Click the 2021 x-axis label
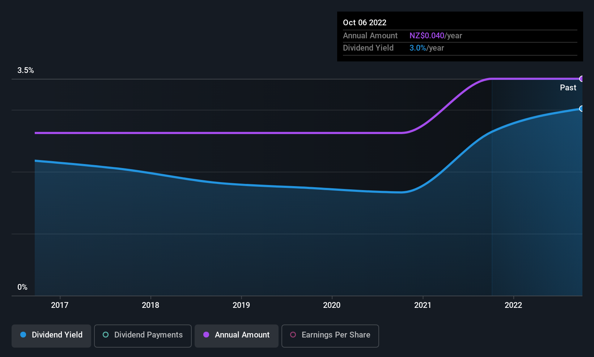Image resolution: width=594 pixels, height=357 pixels. pos(423,305)
